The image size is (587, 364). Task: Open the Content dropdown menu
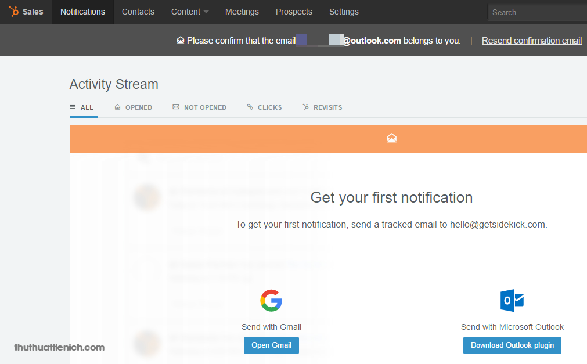tap(190, 12)
